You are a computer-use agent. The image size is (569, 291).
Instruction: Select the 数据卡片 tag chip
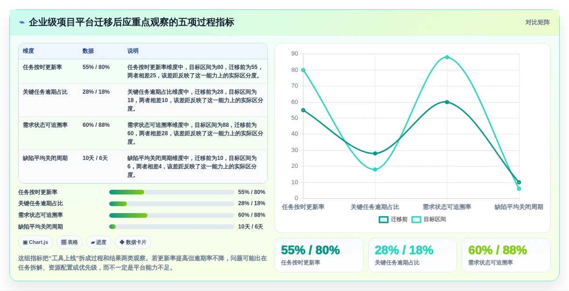[x=133, y=242]
